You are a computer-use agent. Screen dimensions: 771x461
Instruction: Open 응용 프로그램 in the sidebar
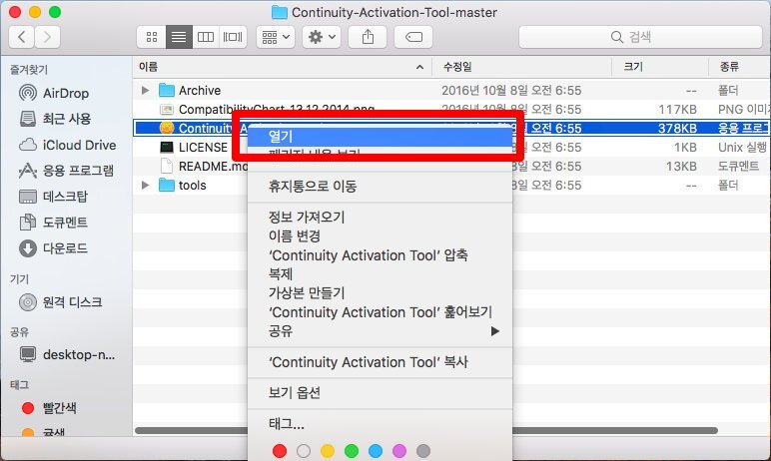[x=66, y=171]
